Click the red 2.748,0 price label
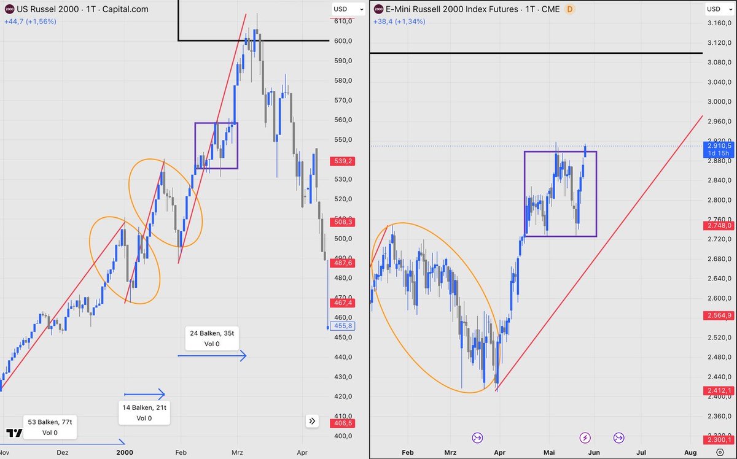Viewport: 737px width, 459px height. 719,226
